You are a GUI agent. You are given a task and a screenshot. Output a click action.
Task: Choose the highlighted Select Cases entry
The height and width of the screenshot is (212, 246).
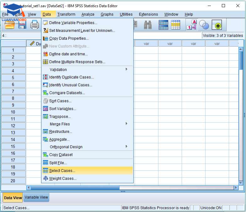[x=87, y=171]
